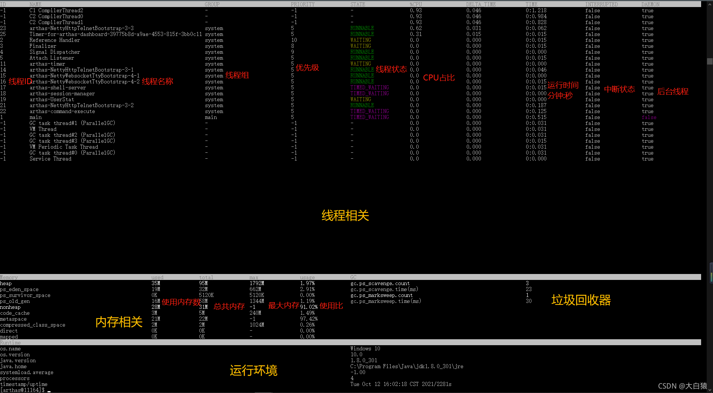Click the DELTA_TIME column header
The height and width of the screenshot is (393, 713).
click(x=481, y=4)
